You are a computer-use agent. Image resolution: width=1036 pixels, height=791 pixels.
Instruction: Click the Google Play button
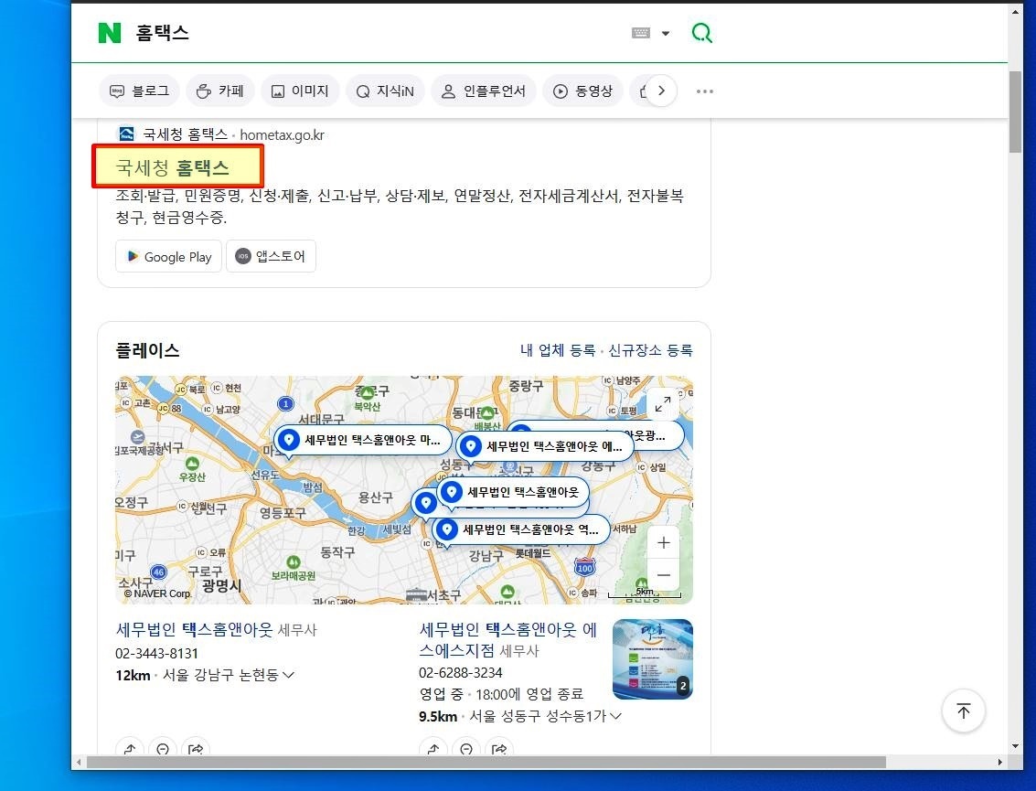pos(168,256)
